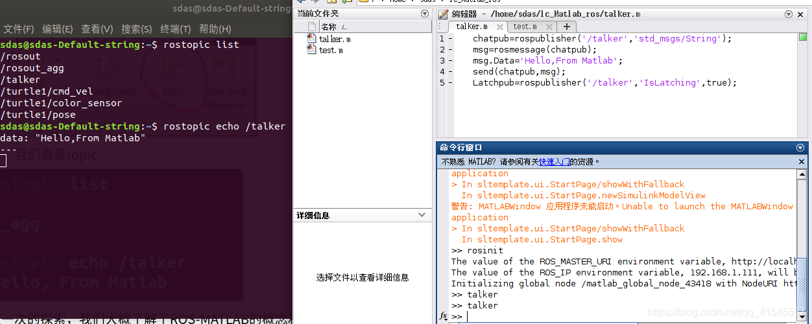Click 'data: "Hello,From Matlab"' terminal output
Viewport: 812px width, 324px height.
tap(73, 138)
